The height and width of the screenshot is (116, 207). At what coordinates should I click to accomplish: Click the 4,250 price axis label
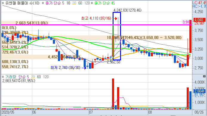(x=199, y=12)
